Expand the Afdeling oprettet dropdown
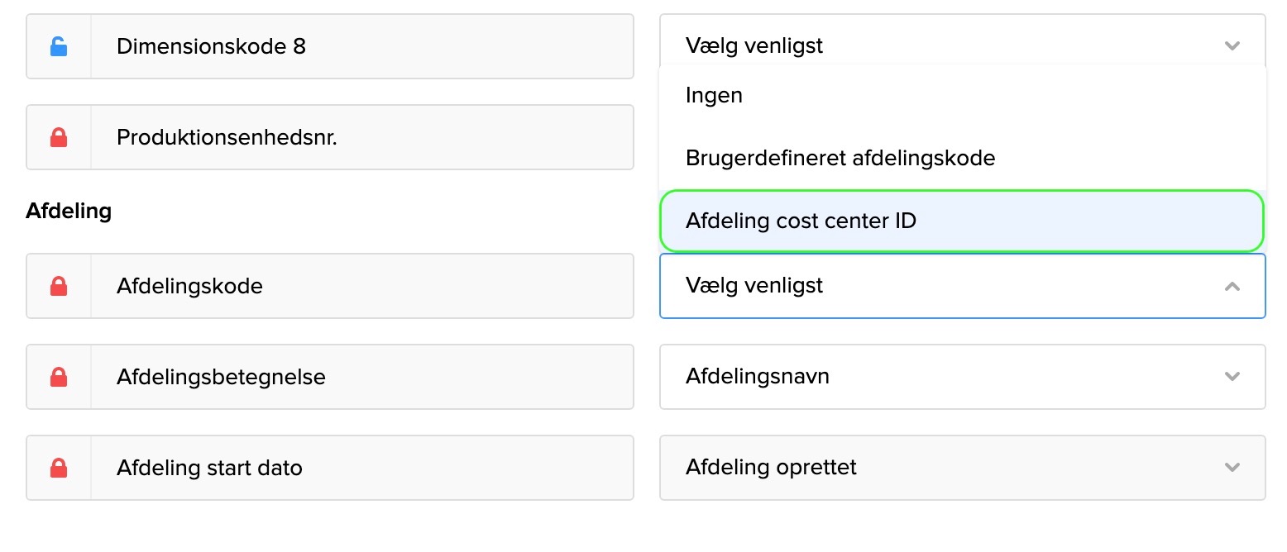 coord(961,468)
